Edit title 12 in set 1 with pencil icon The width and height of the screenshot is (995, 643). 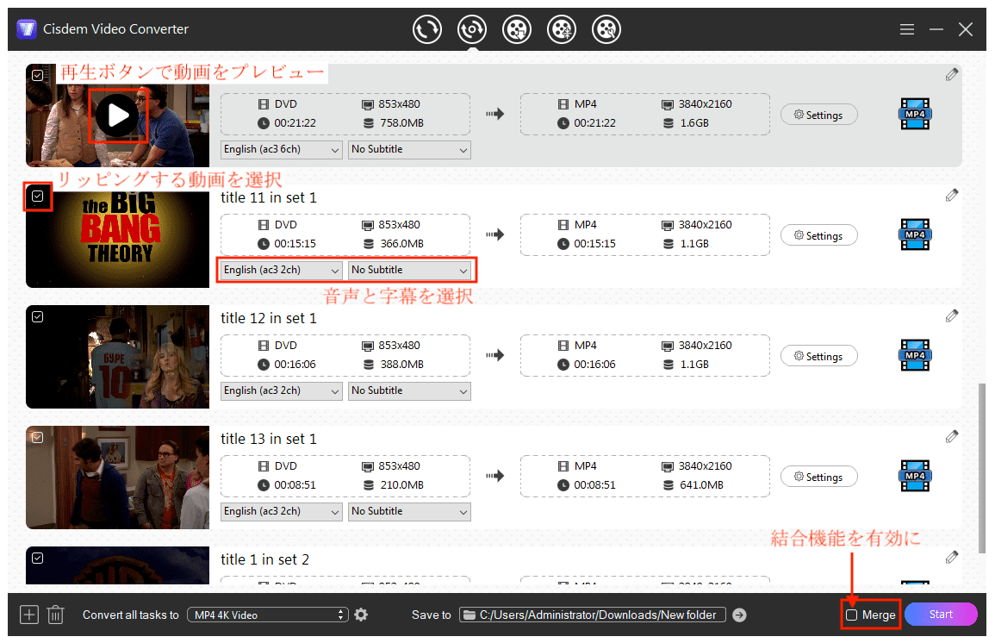[951, 316]
